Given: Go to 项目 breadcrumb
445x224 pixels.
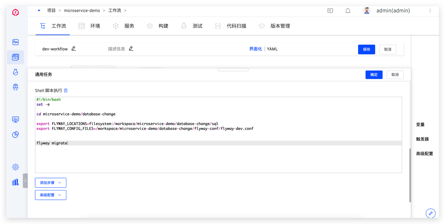Looking at the screenshot, I should pyautogui.click(x=51, y=11).
